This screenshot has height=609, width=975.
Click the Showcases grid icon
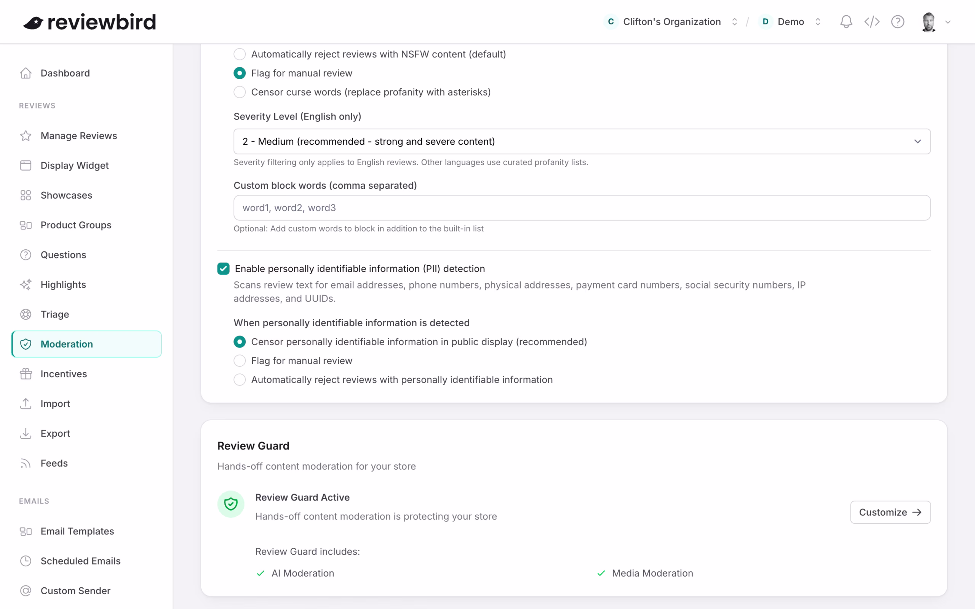click(26, 195)
